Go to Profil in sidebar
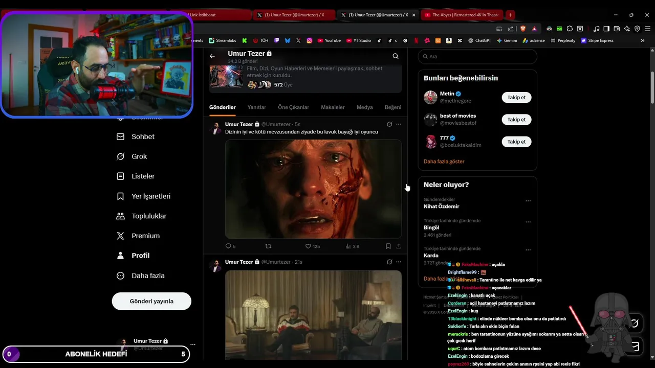Image resolution: width=655 pixels, height=368 pixels. 133,256
